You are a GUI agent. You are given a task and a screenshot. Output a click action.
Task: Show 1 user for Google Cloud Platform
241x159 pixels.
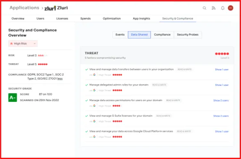pyautogui.click(x=222, y=131)
